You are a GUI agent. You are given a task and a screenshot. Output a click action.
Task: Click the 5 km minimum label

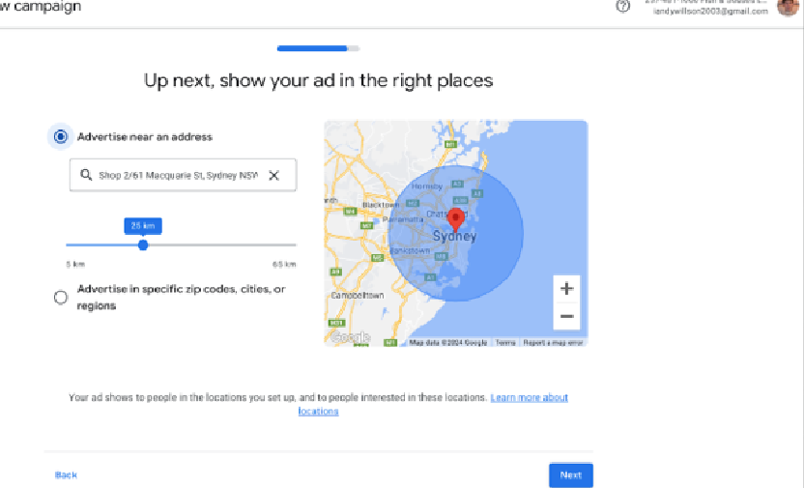75,264
